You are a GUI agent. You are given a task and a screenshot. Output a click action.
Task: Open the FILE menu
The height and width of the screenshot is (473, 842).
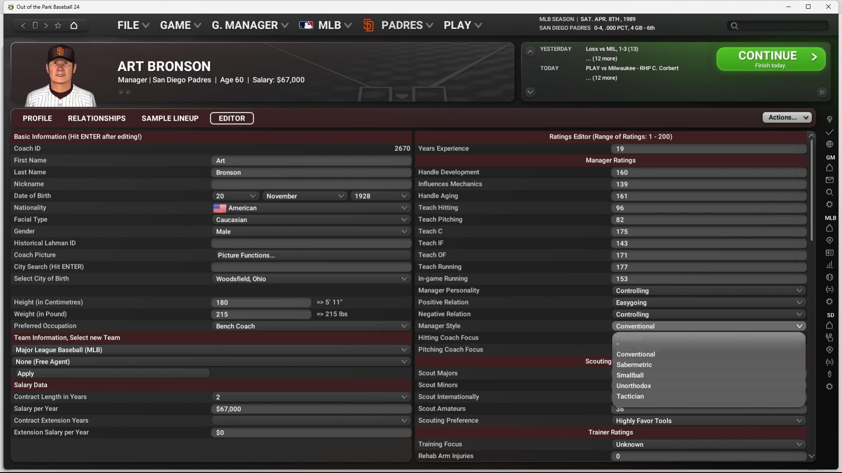pos(133,25)
